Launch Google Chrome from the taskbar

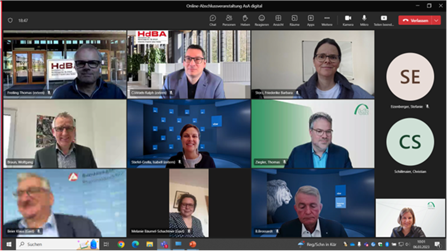coord(121,244)
